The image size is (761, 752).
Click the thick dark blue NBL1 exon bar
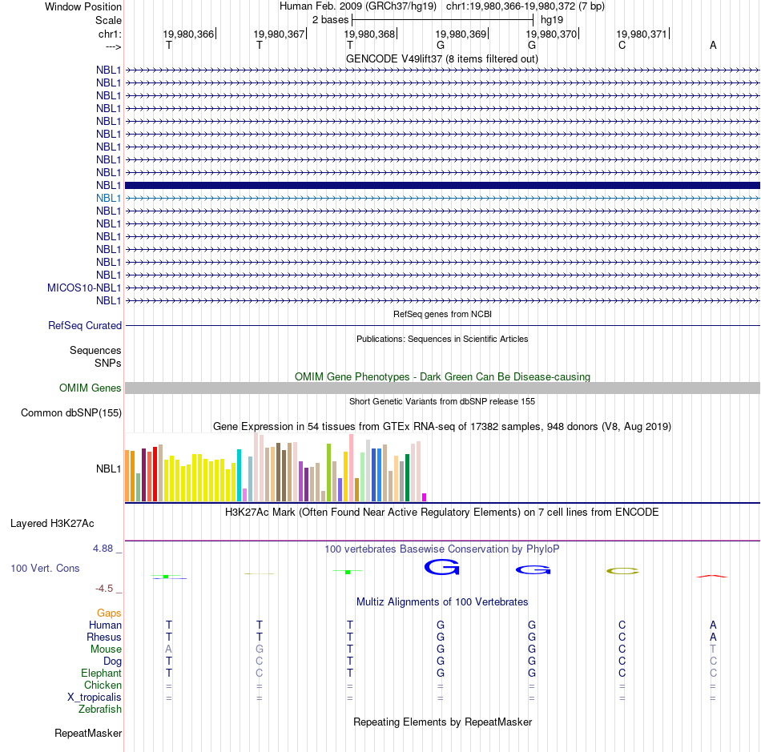[x=442, y=185]
